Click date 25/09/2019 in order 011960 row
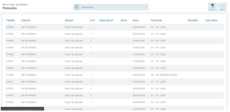Viewport: 230px width, 112px height. (139, 34)
